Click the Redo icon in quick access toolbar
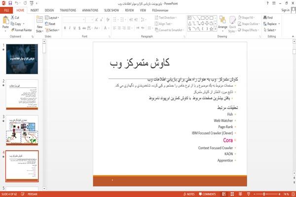Viewport: 296px width, 197px height. [x=25, y=3]
